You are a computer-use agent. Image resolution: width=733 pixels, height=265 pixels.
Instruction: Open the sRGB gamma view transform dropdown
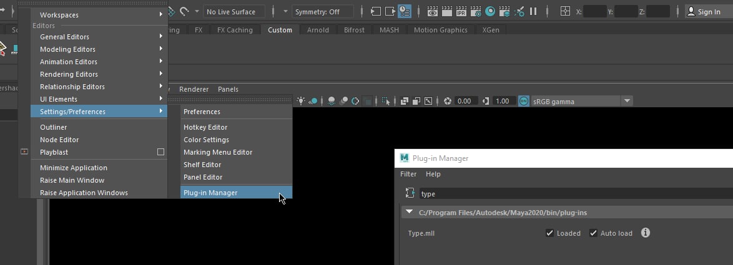pyautogui.click(x=582, y=101)
